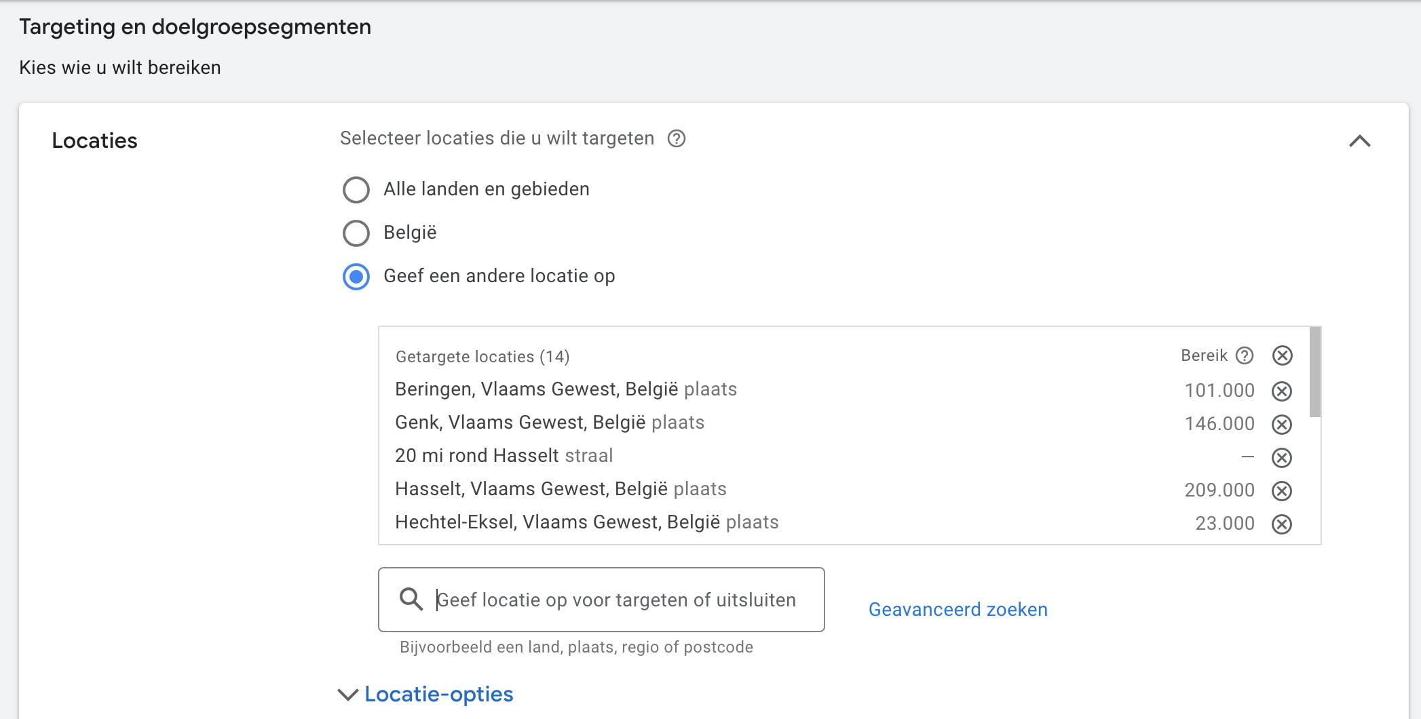Open help icon next to Bereik
This screenshot has width=1421, height=719.
[1244, 355]
